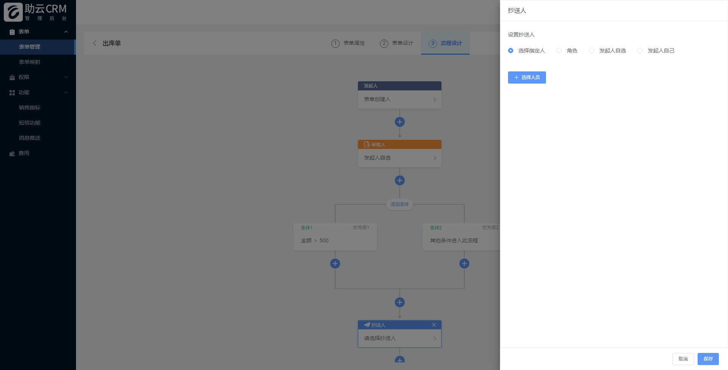The image size is (728, 370).
Task: Click the 添加条件 pill on flowchart
Action: [x=400, y=204]
